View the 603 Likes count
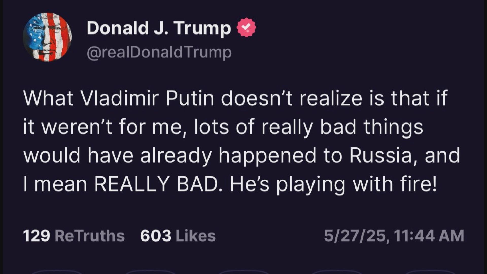Image resolution: width=487 pixels, height=274 pixels. pyautogui.click(x=156, y=236)
